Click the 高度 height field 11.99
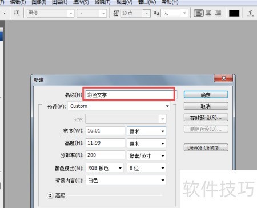The width and height of the screenshot is (257, 208). 105,143
